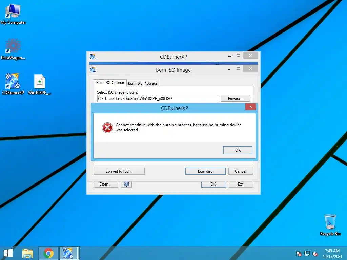Click the gear settings icon button
Image resolution: width=347 pixels, height=260 pixels.
point(126,184)
